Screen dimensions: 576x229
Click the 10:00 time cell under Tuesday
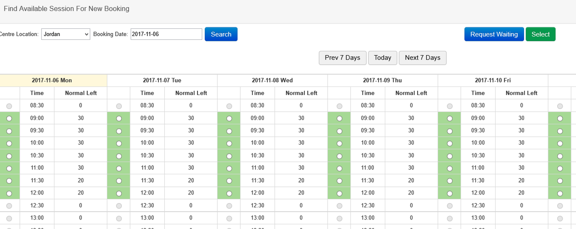[x=147, y=143]
